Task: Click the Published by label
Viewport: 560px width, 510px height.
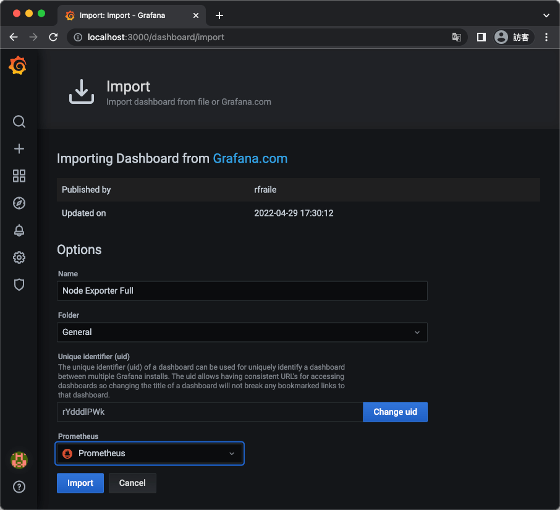Action: coord(86,190)
